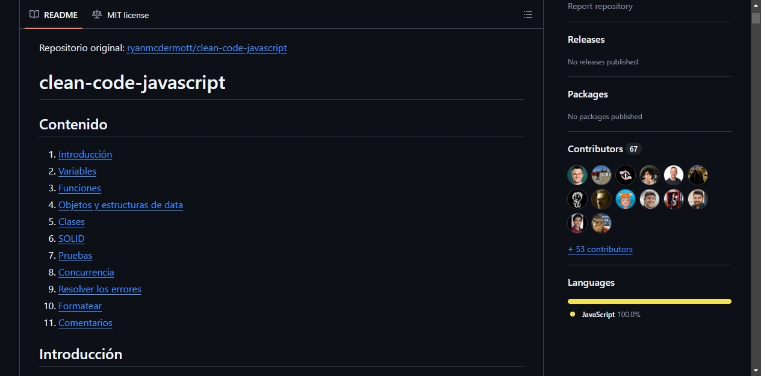Click the Languages heading
761x376 pixels.
(591, 282)
